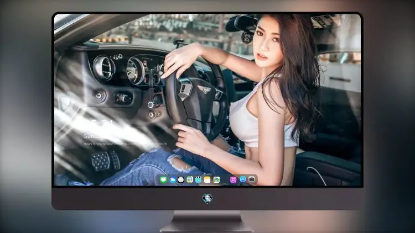This screenshot has width=415, height=233.
Task: Launch the Clock app from dock
Action: [x=181, y=180]
